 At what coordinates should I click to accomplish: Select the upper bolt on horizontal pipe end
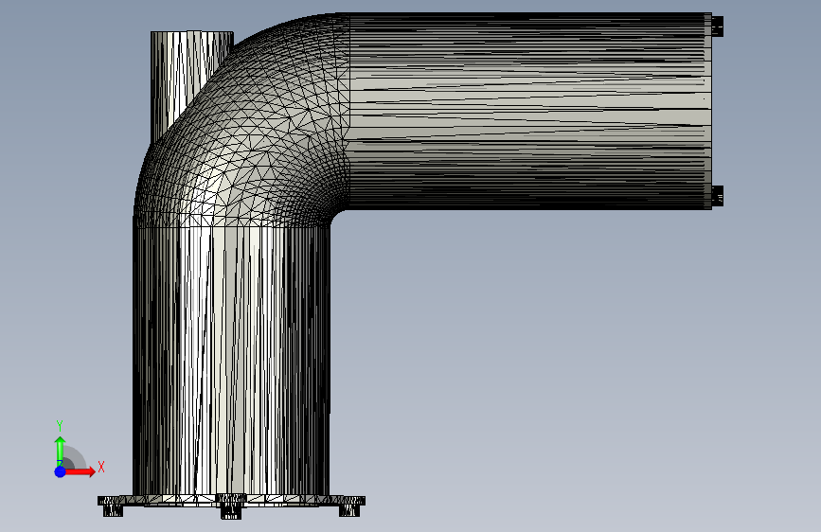[x=718, y=27]
